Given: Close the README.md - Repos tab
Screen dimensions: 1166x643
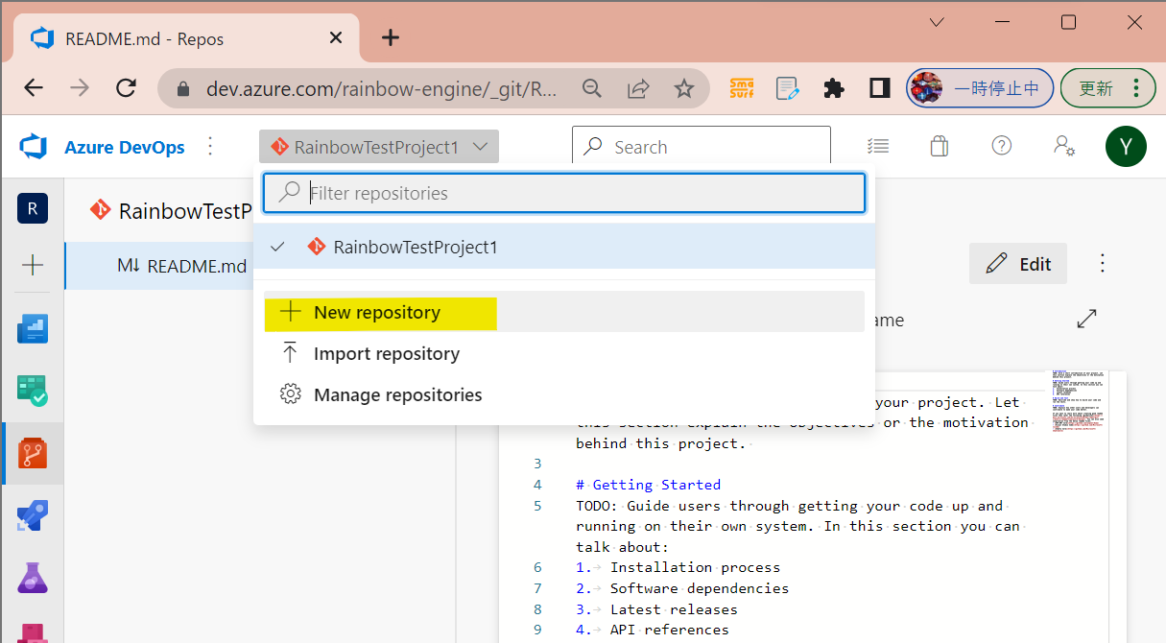Looking at the screenshot, I should pos(336,38).
